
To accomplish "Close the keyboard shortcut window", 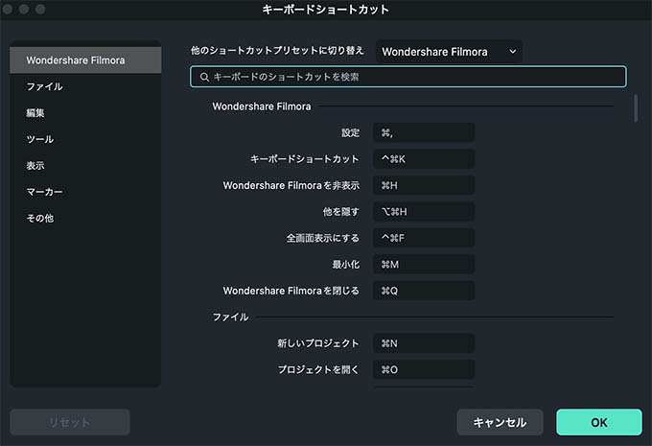I will click(x=8, y=10).
